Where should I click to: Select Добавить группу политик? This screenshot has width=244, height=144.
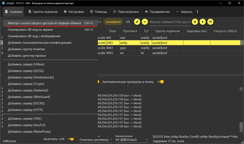point(50,49)
